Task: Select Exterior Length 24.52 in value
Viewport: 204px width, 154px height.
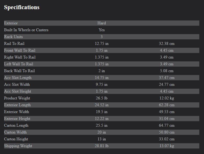Action: pyautogui.click(x=102, y=105)
